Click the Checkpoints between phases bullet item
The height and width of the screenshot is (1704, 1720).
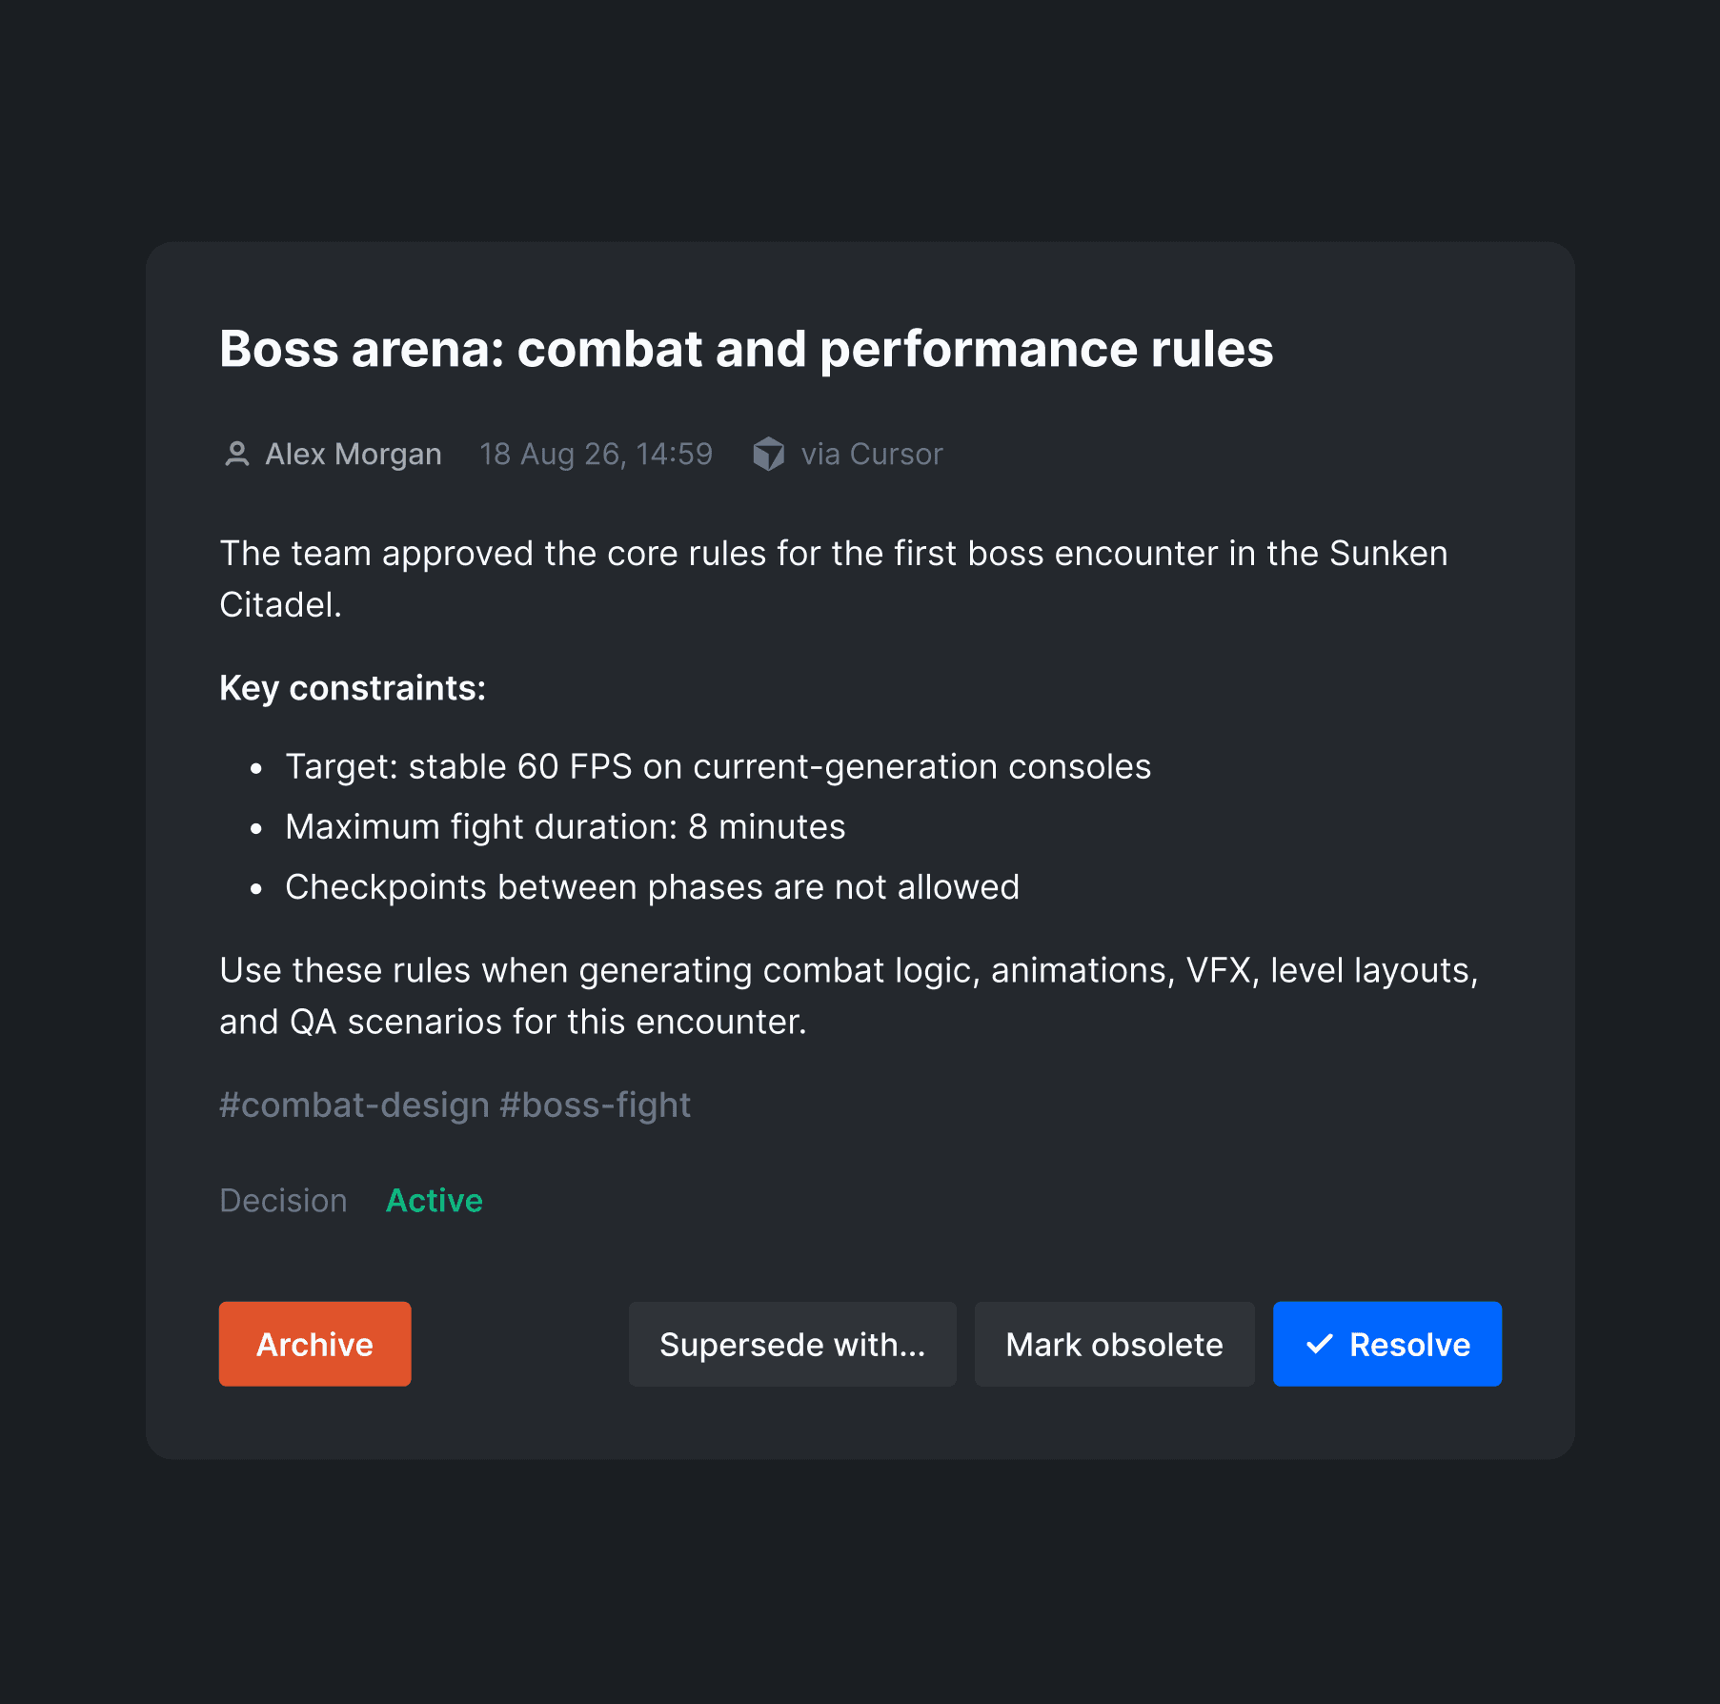(653, 887)
